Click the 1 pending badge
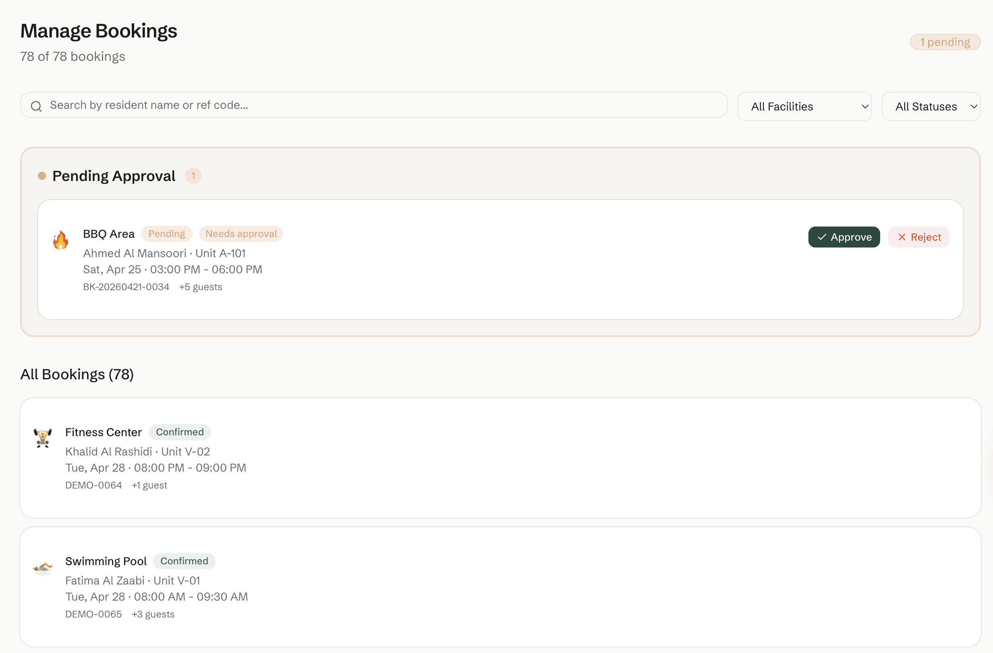 [x=945, y=42]
